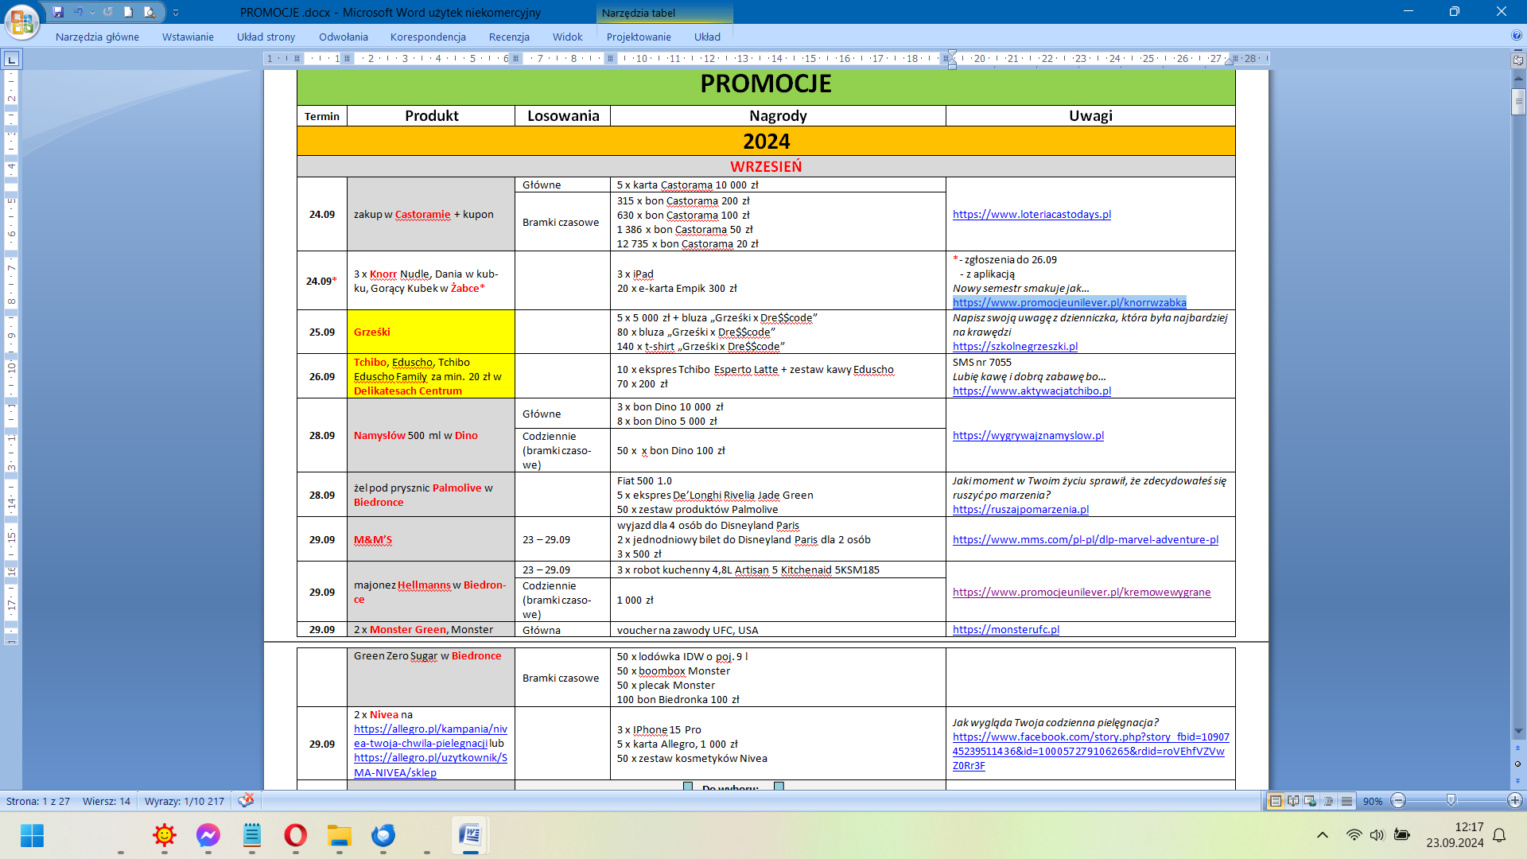Click the New blank document icon
The height and width of the screenshot is (859, 1527).
(x=128, y=12)
